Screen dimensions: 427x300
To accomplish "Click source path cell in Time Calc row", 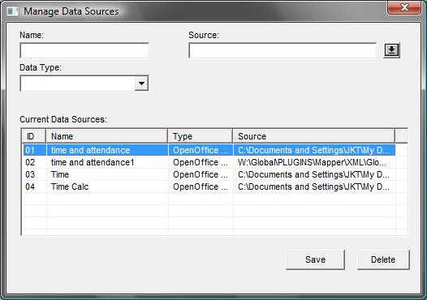I will [x=314, y=186].
